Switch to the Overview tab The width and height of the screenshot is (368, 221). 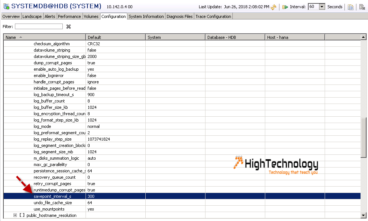pos(11,16)
